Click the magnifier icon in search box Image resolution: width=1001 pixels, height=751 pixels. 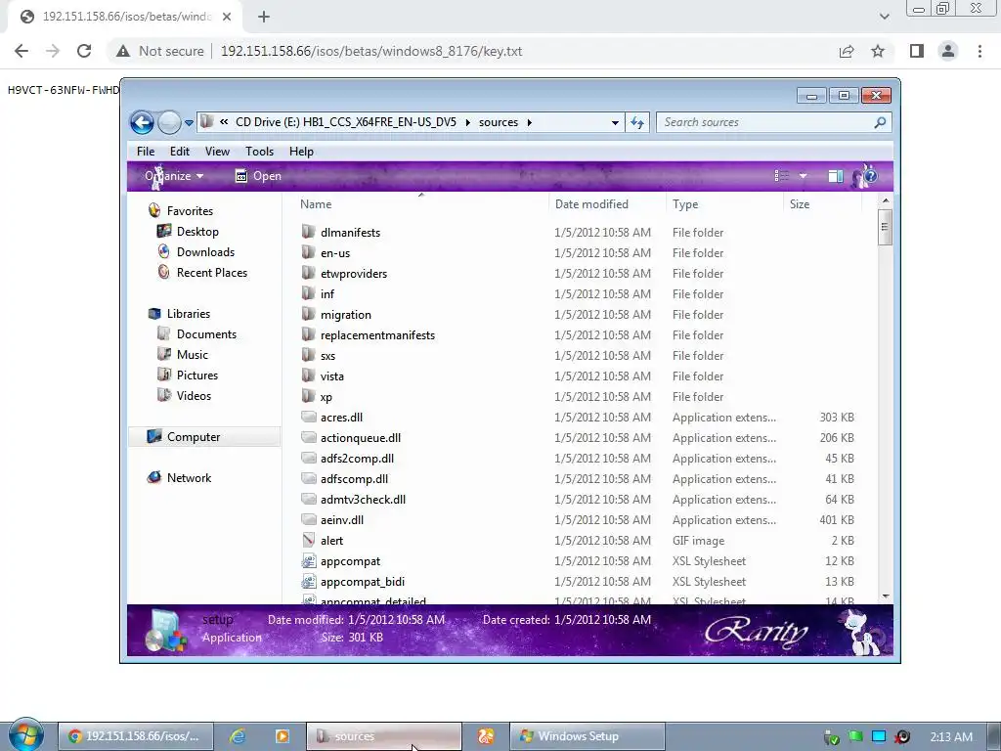(x=880, y=122)
